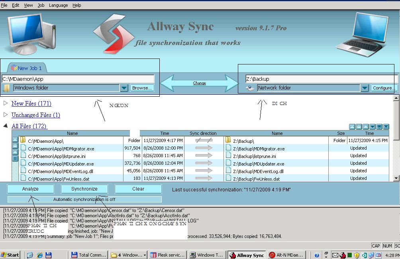Click the lined list-view button left of file table
400x259 pixels.
pos(15,158)
